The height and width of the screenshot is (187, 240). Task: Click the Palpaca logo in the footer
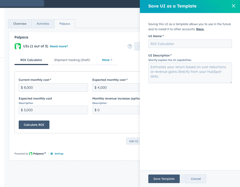point(31,154)
